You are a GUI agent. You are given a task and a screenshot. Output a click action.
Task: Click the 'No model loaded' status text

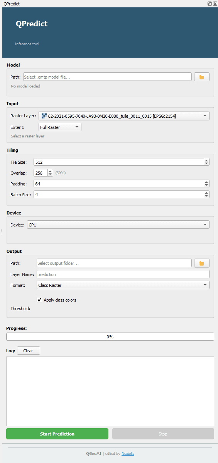pyautogui.click(x=25, y=86)
